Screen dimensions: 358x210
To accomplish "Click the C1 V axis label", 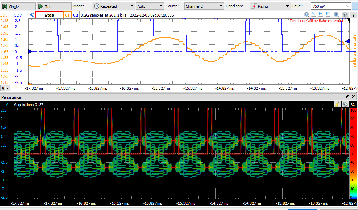I will (x=4, y=15).
